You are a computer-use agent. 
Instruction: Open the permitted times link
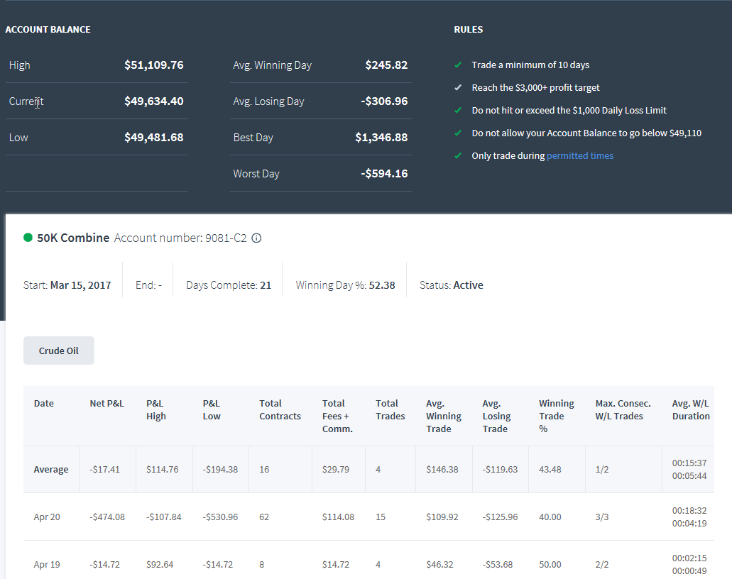pos(580,156)
